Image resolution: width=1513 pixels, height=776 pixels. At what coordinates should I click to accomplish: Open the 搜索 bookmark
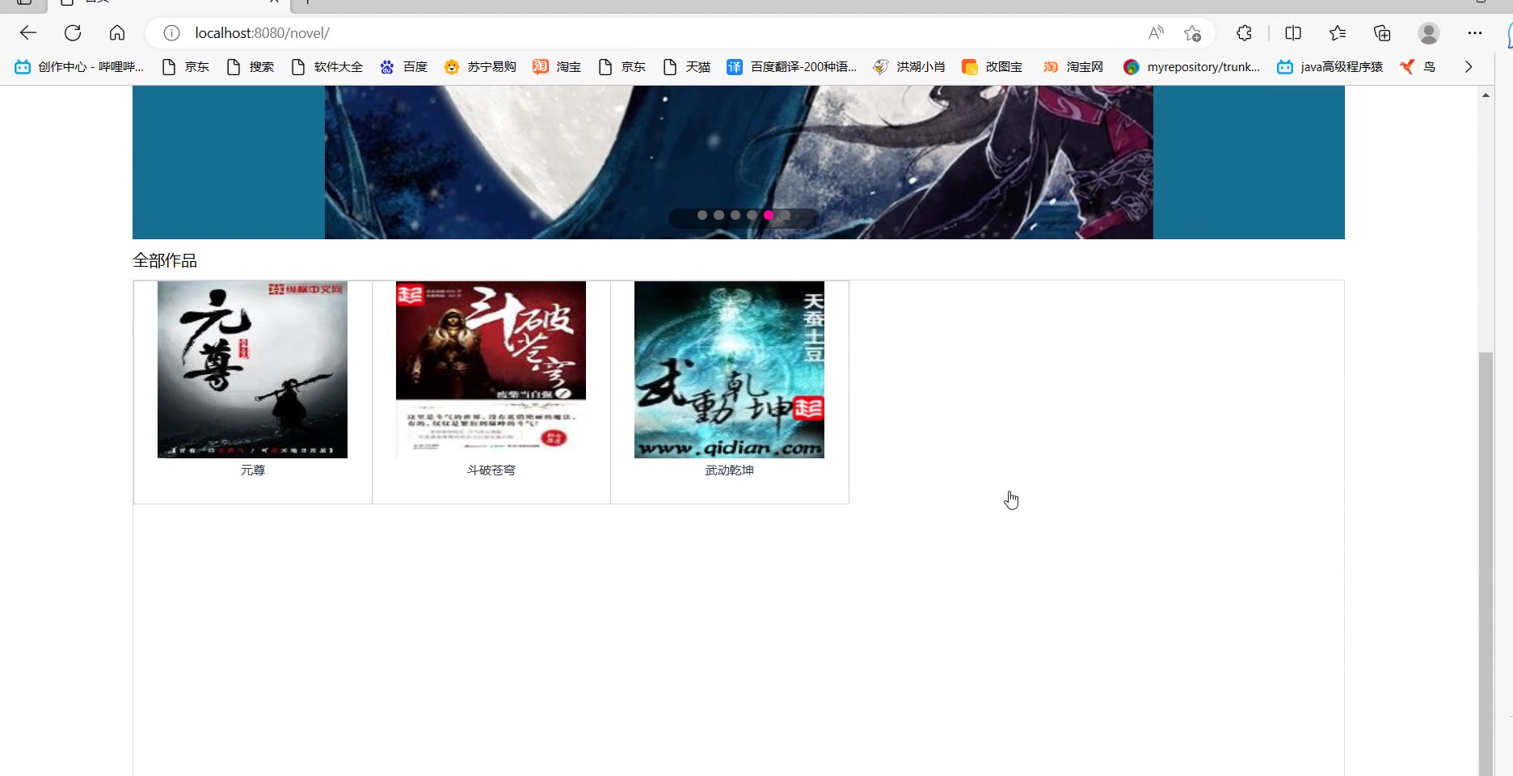point(250,67)
